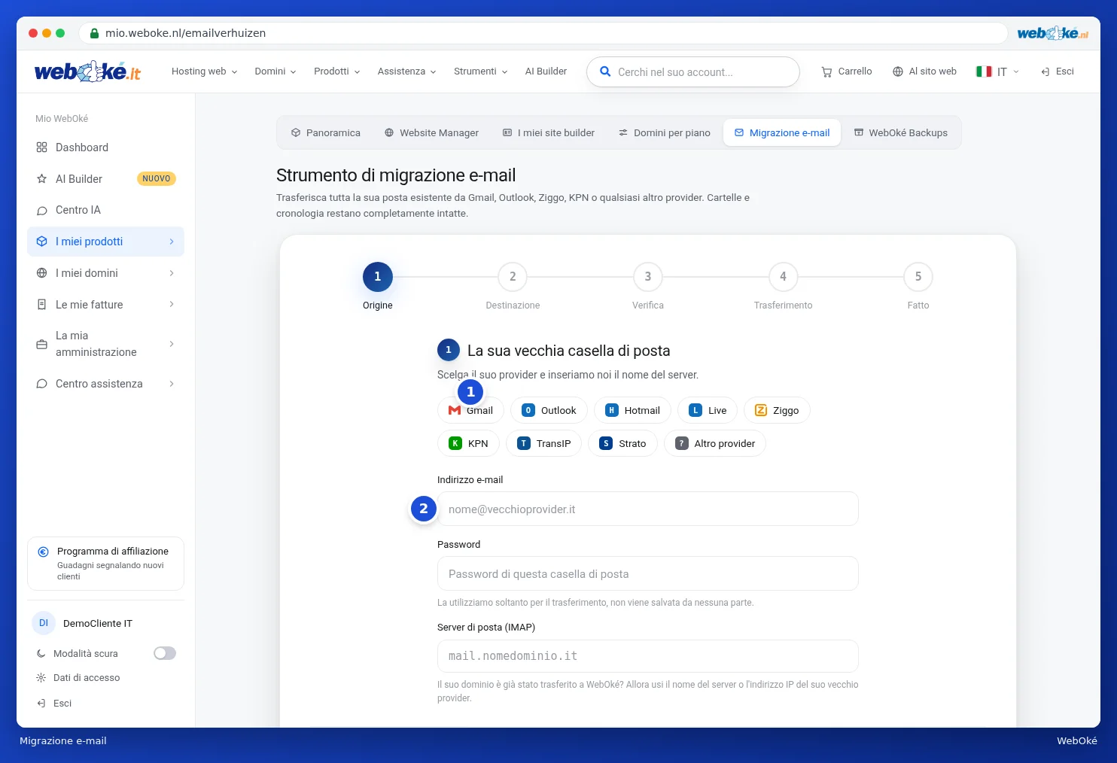This screenshot has height=763, width=1117.
Task: Click the Domini per piano swap icon
Action: point(623,132)
